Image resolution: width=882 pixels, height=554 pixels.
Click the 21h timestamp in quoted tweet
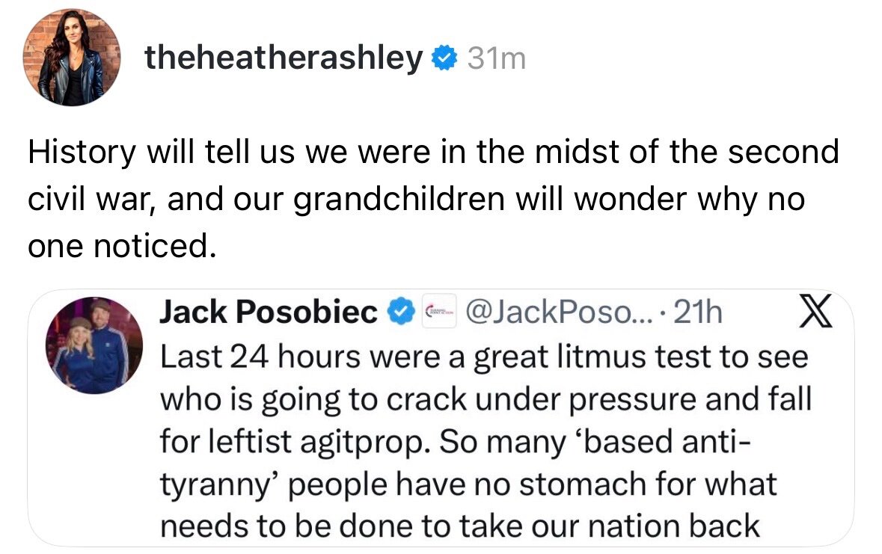tap(698, 313)
